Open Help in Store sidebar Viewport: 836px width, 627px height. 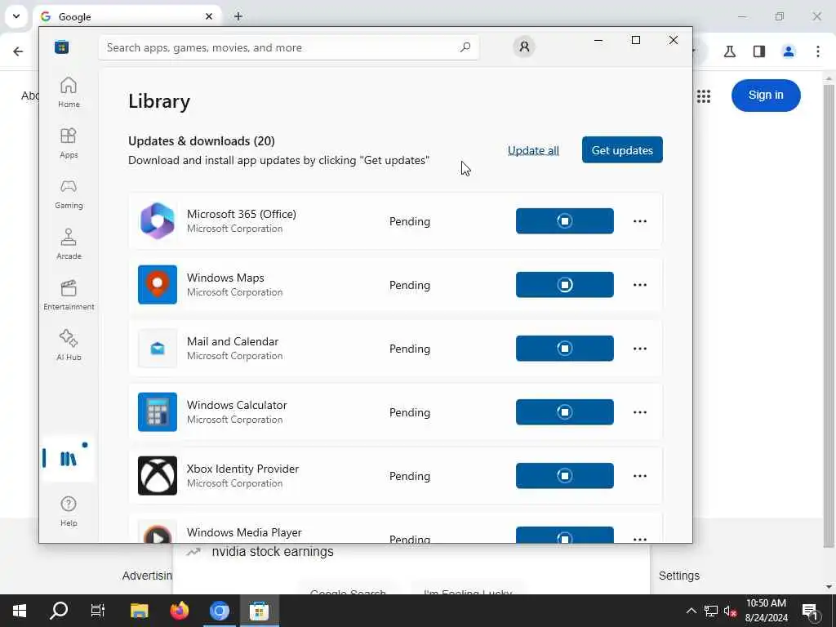coord(69,511)
